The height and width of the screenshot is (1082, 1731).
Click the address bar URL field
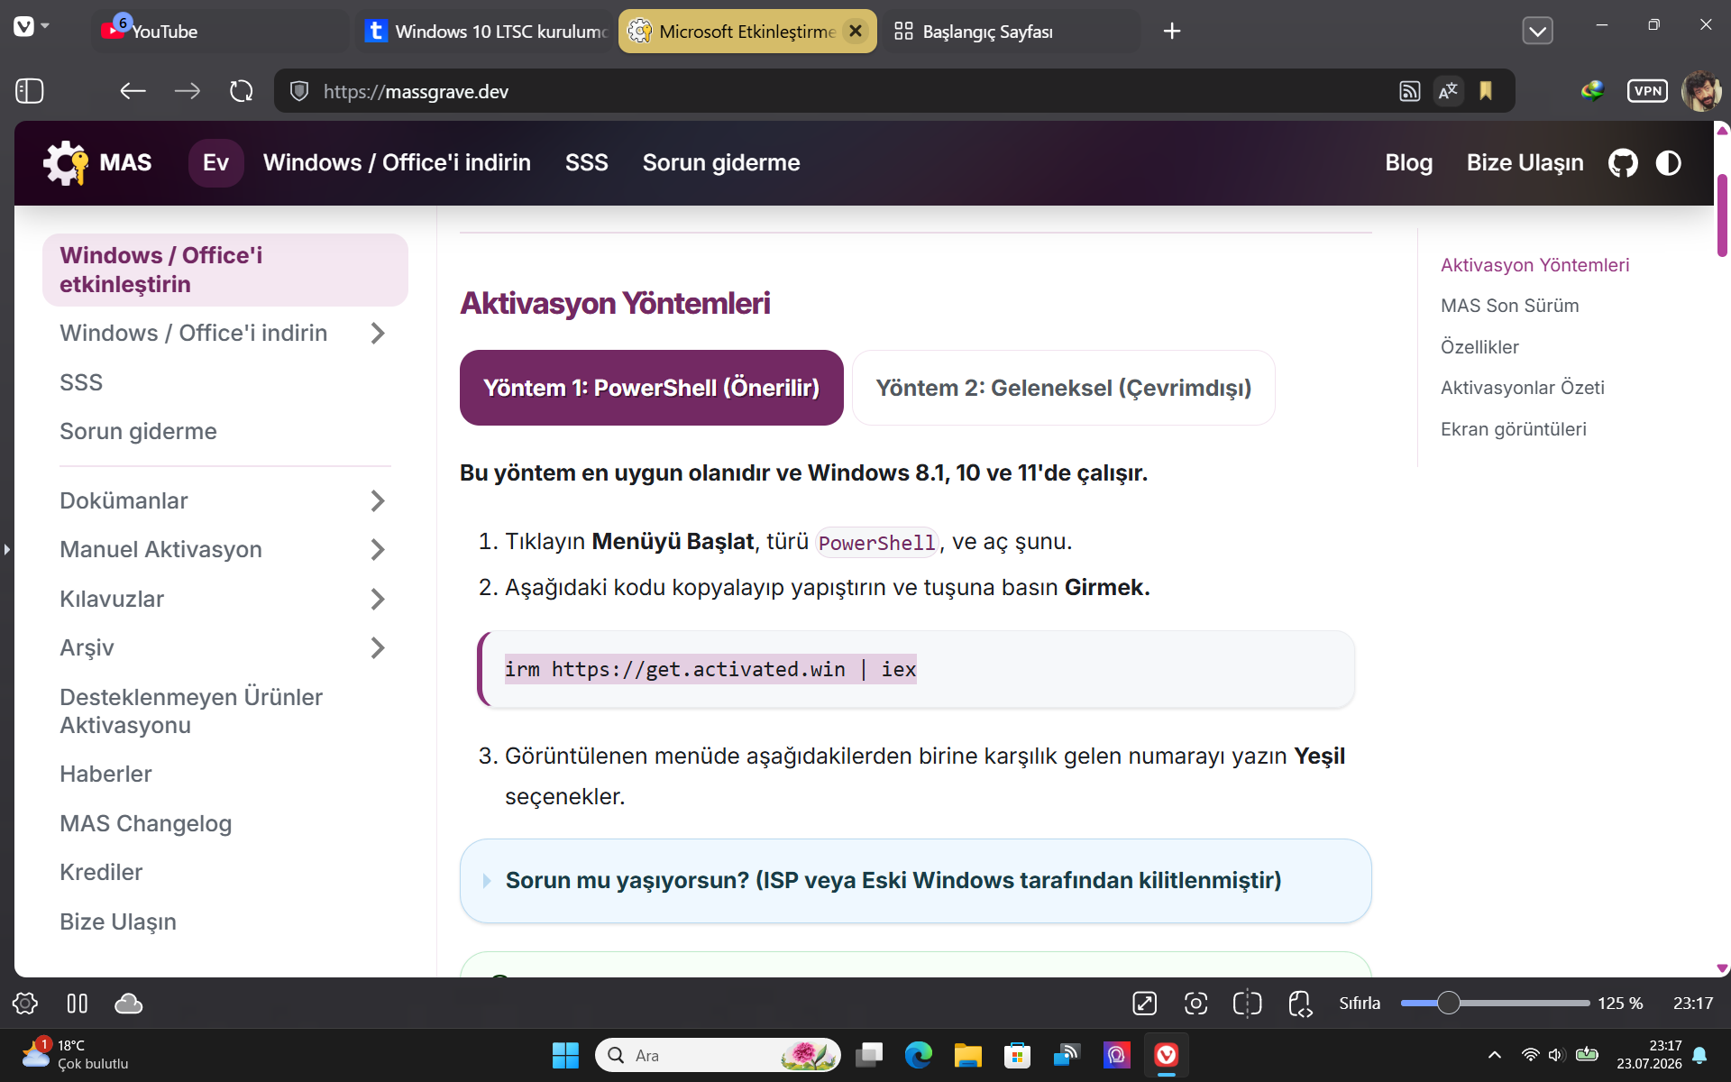[847, 91]
